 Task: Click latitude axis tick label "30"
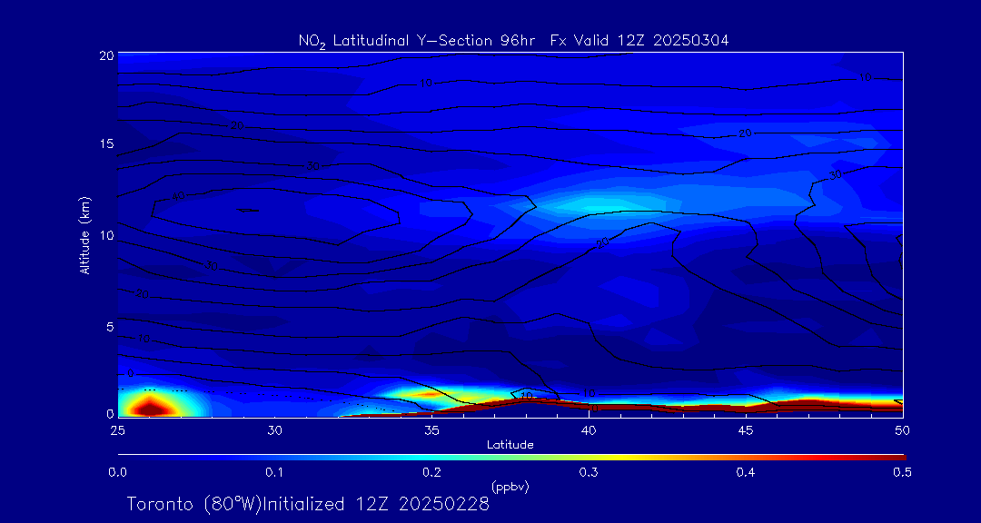(274, 430)
